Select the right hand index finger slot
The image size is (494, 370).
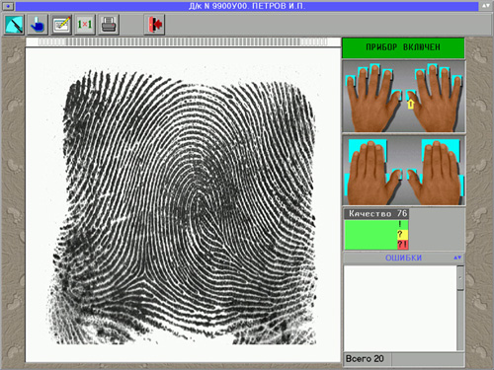point(420,74)
